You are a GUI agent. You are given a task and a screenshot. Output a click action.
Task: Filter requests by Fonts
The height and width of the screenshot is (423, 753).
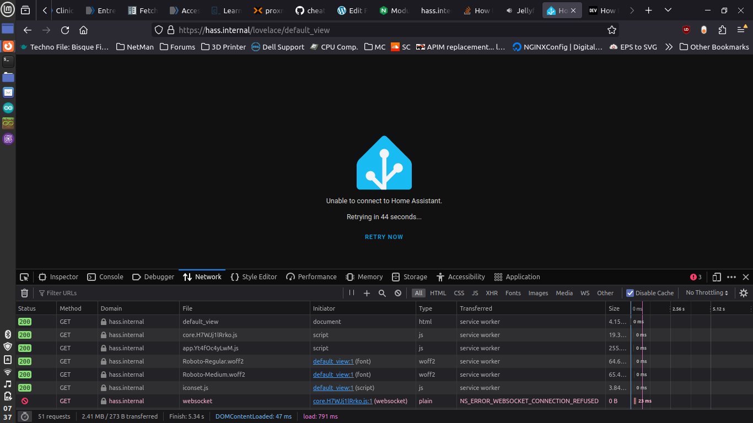click(513, 293)
